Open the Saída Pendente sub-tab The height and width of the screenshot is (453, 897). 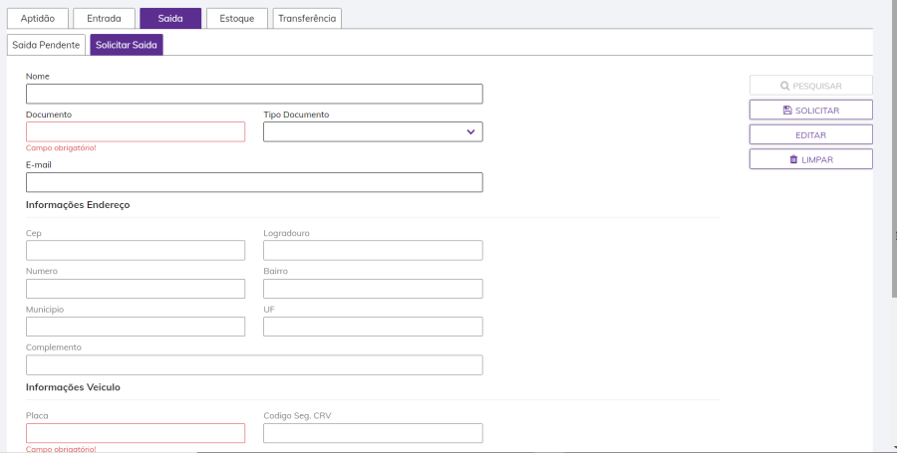(46, 45)
